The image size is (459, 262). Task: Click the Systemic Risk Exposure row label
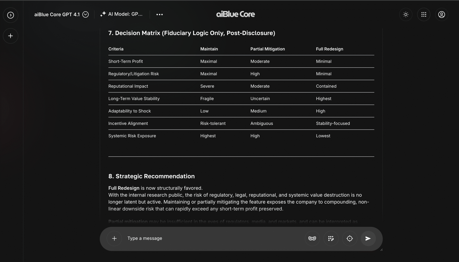tap(132, 136)
